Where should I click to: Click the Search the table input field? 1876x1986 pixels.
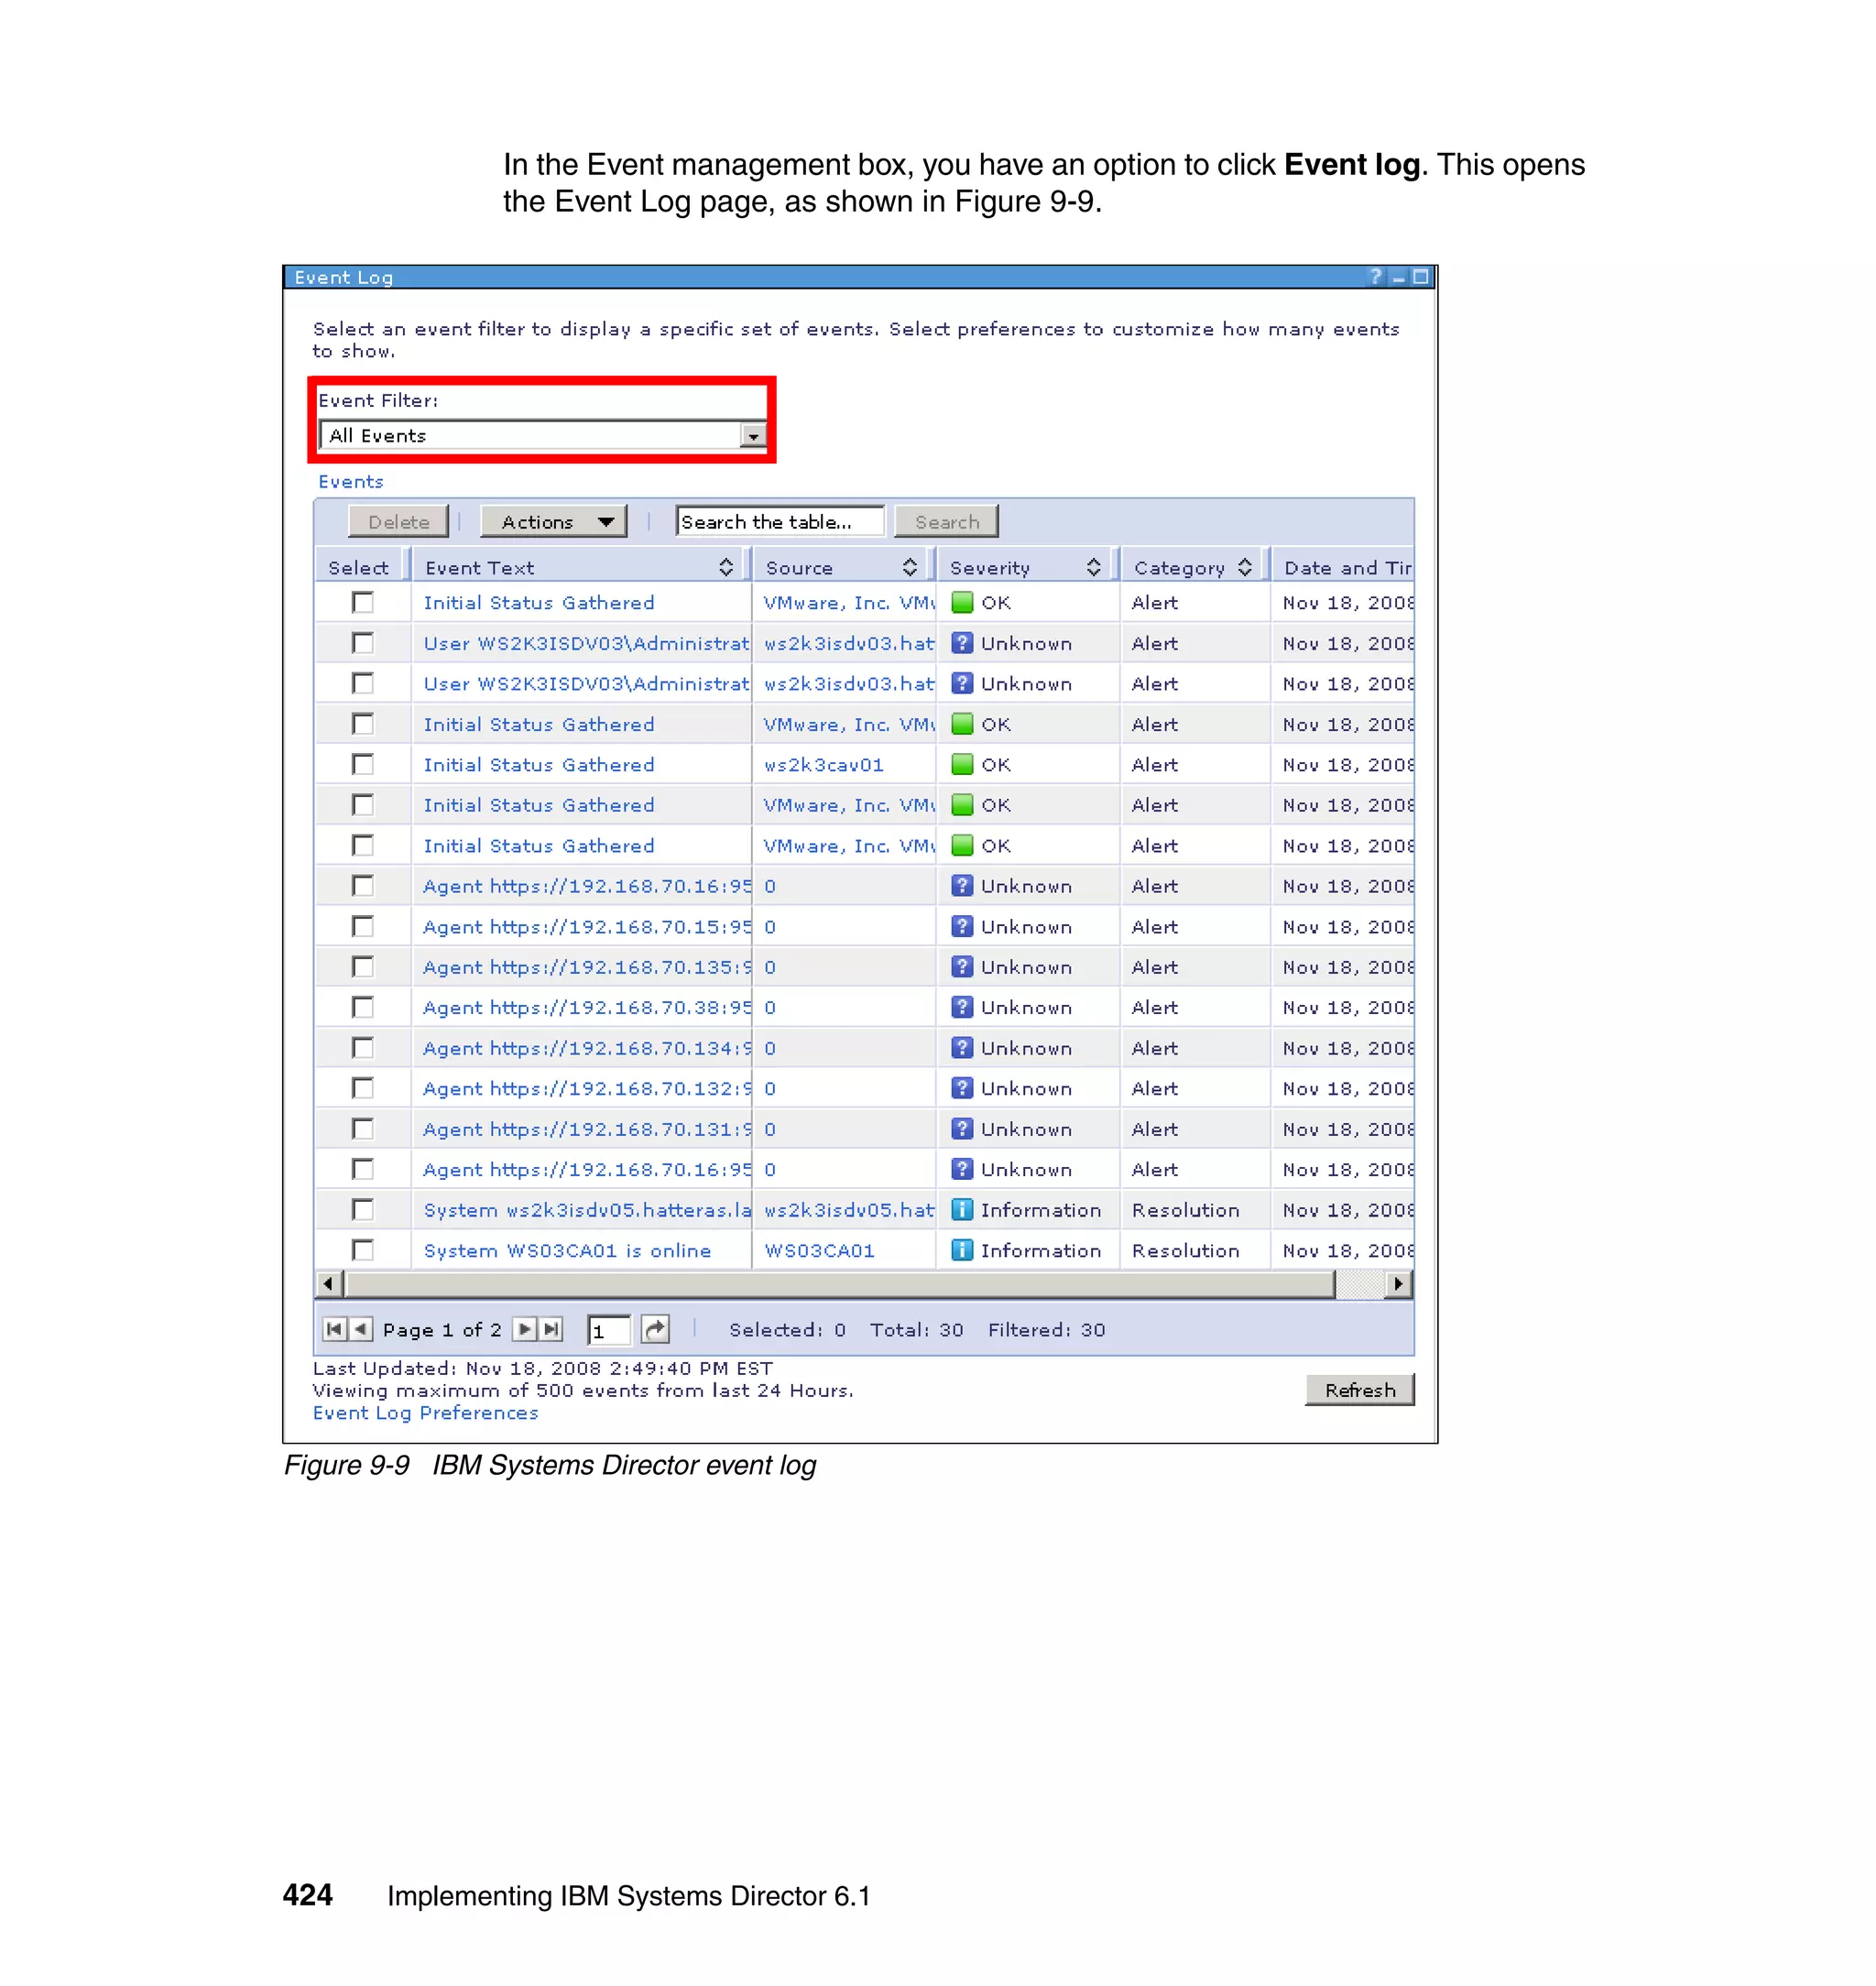pos(780,521)
